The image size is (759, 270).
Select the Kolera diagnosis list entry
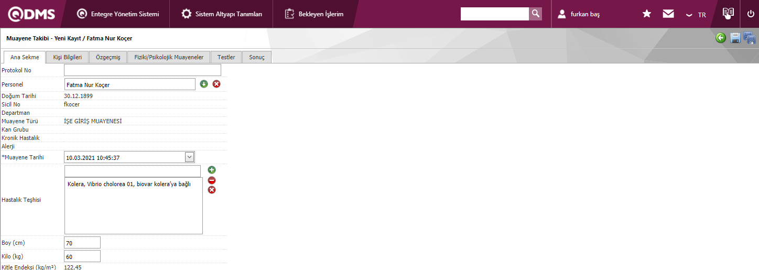[x=129, y=184]
